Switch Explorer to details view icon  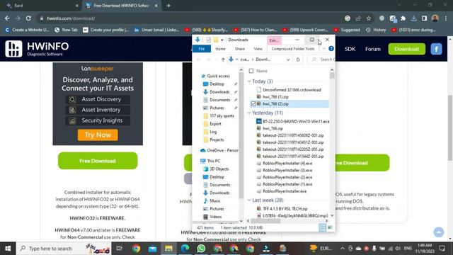pos(323,227)
